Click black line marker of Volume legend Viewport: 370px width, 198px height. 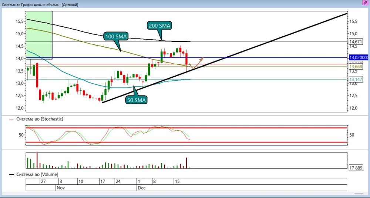click(x=11, y=175)
